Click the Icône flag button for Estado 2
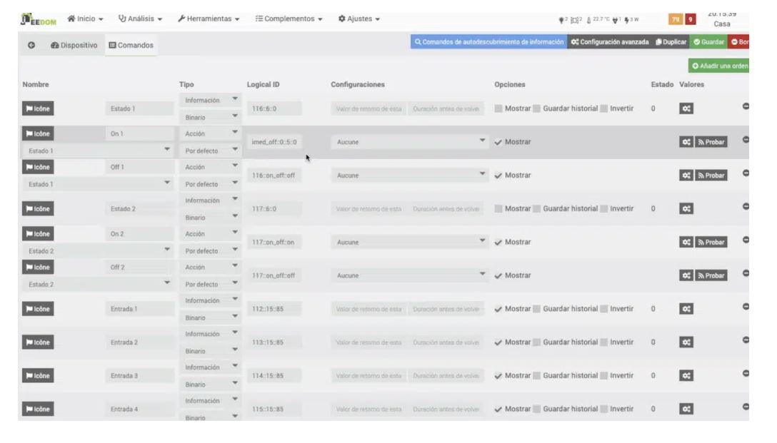Viewport: 777px width, 443px height. click(x=39, y=209)
